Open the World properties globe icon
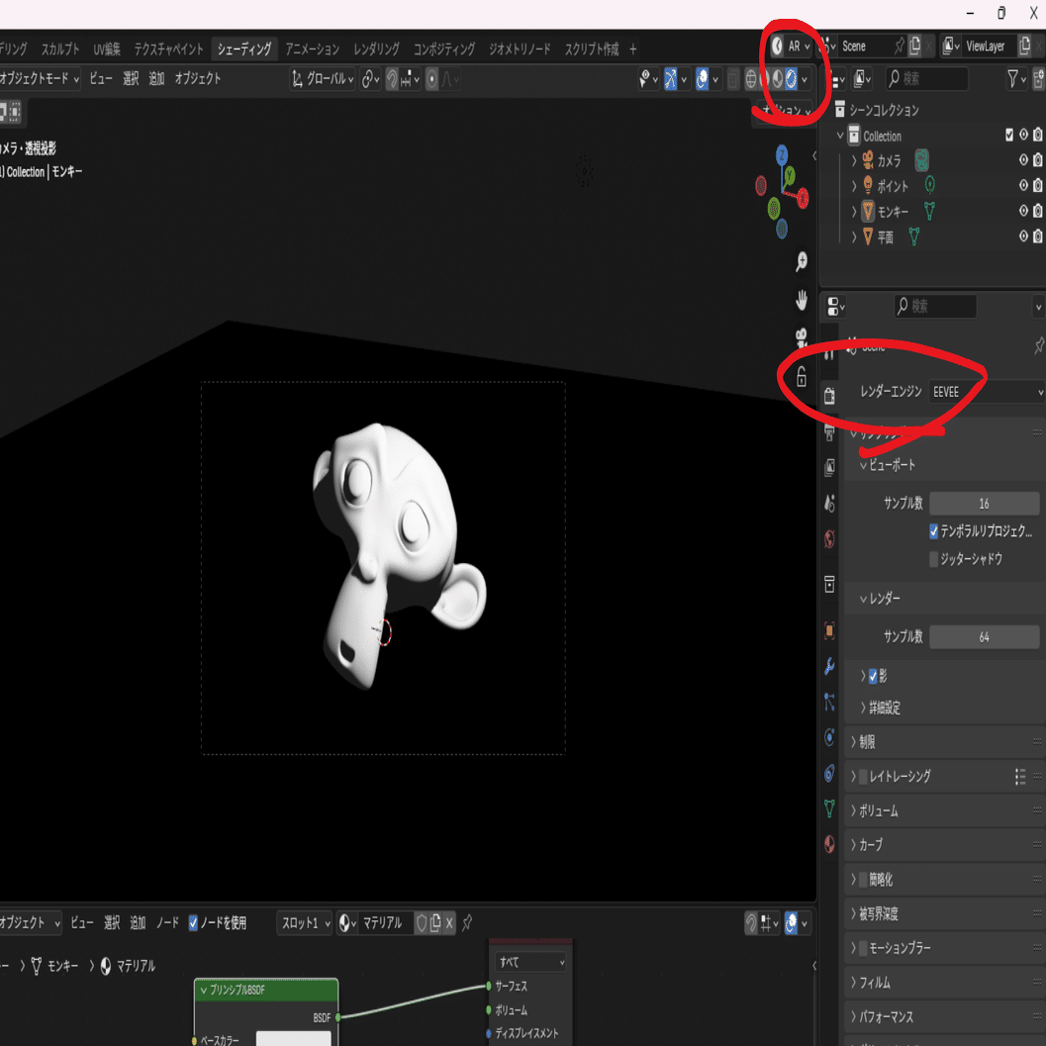The width and height of the screenshot is (1046, 1046). 830,539
